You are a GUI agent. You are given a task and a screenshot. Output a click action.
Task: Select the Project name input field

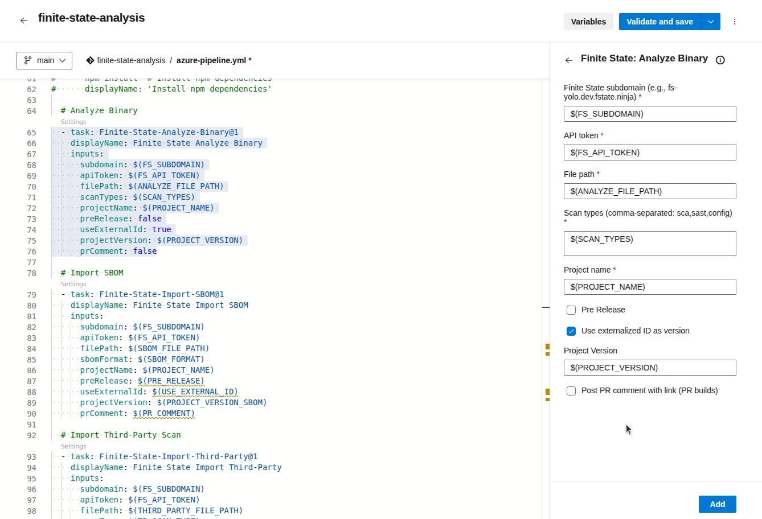click(x=650, y=287)
